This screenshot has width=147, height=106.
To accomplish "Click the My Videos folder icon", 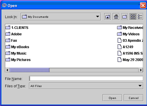I will (119, 34).
